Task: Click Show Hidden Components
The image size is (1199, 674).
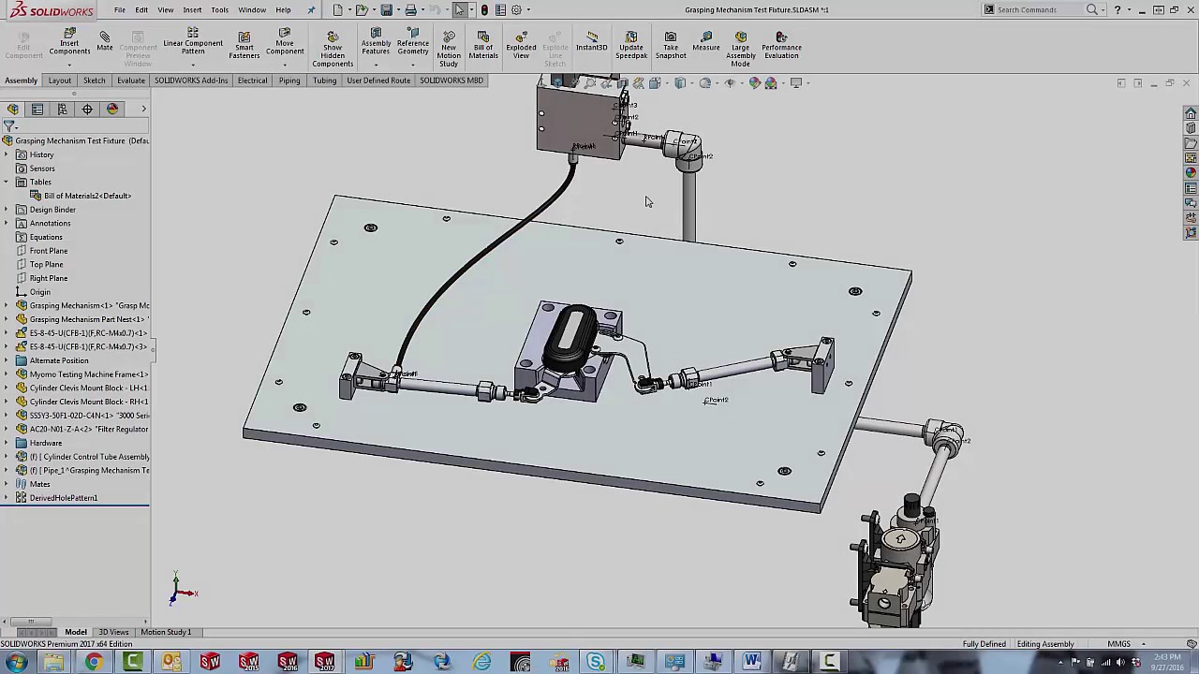Action: click(x=333, y=49)
